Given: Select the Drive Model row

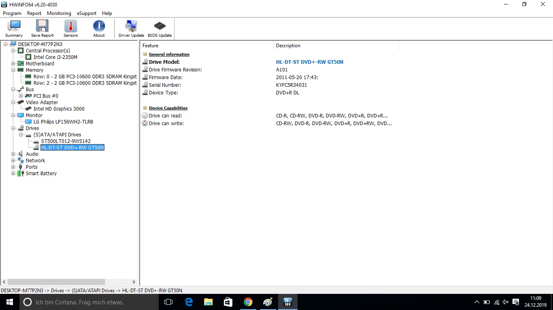Looking at the screenshot, I should click(270, 62).
